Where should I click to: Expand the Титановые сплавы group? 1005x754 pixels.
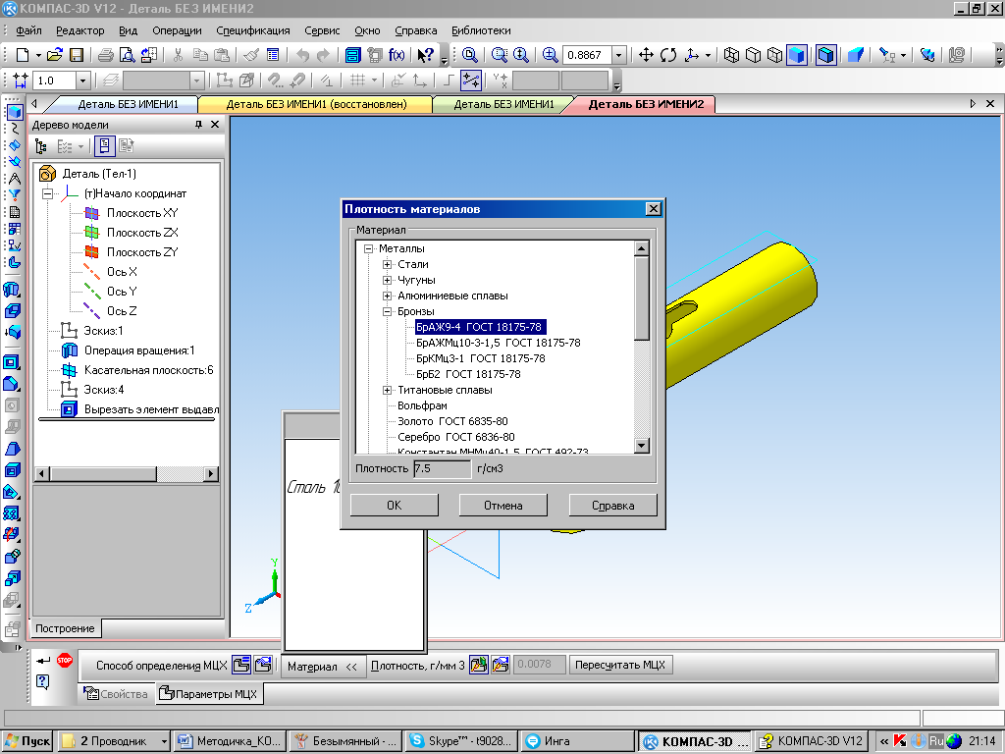pyautogui.click(x=387, y=390)
